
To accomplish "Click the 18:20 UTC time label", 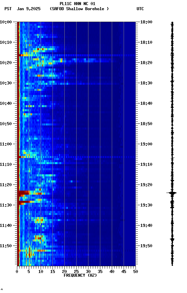I will tap(146, 63).
